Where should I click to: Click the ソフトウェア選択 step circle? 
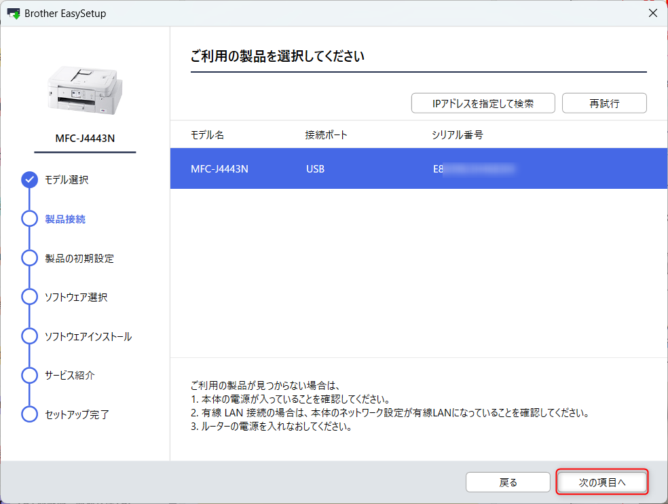click(x=29, y=296)
